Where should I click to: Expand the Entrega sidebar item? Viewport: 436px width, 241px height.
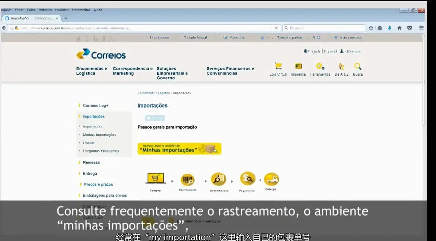(x=90, y=173)
